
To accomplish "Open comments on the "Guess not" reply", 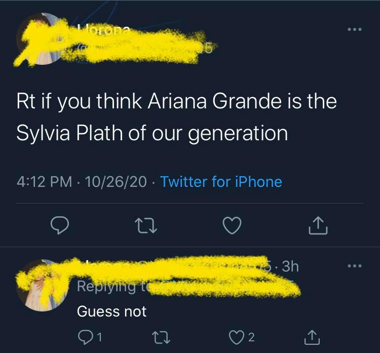I will (84, 336).
